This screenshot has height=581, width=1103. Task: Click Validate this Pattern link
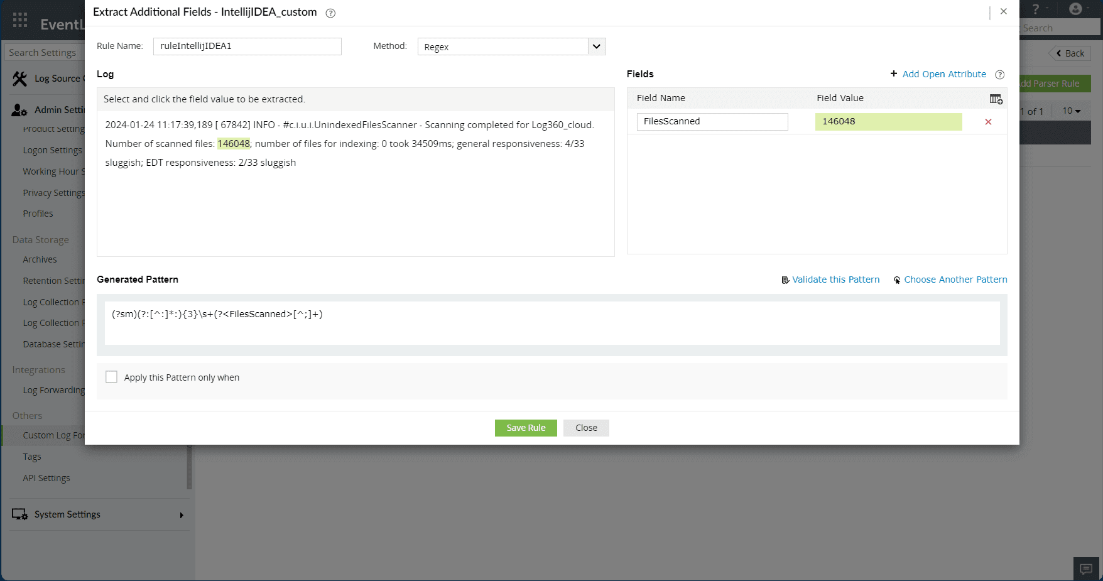point(835,280)
